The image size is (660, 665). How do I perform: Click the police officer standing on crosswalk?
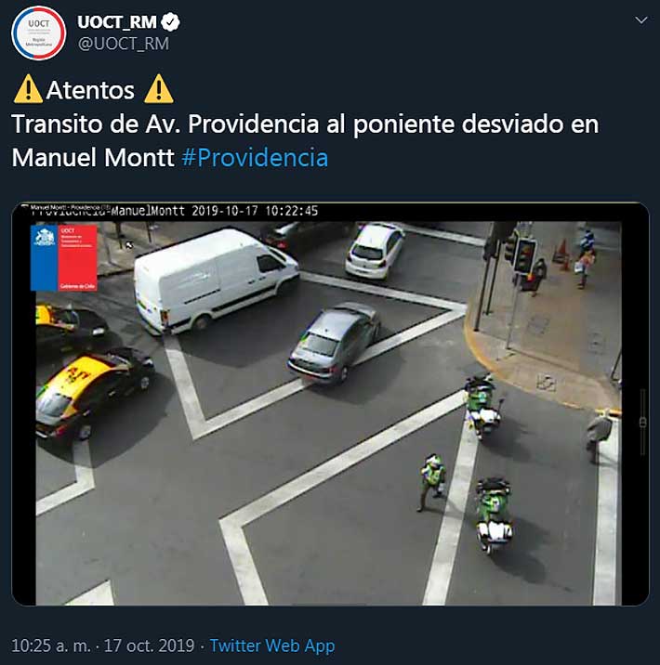point(431,482)
